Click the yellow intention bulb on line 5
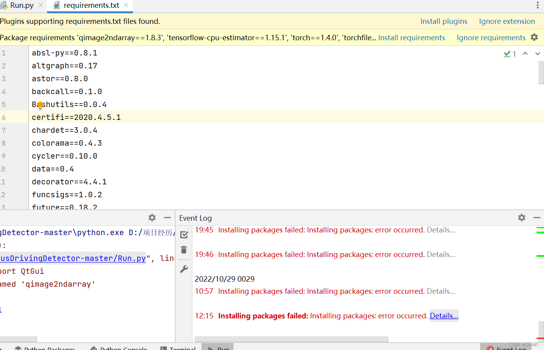This screenshot has height=350, width=544. (40, 105)
